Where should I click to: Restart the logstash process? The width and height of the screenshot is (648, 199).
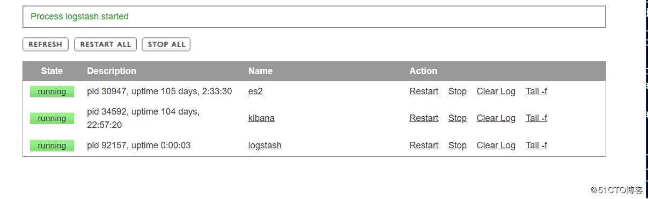[424, 146]
